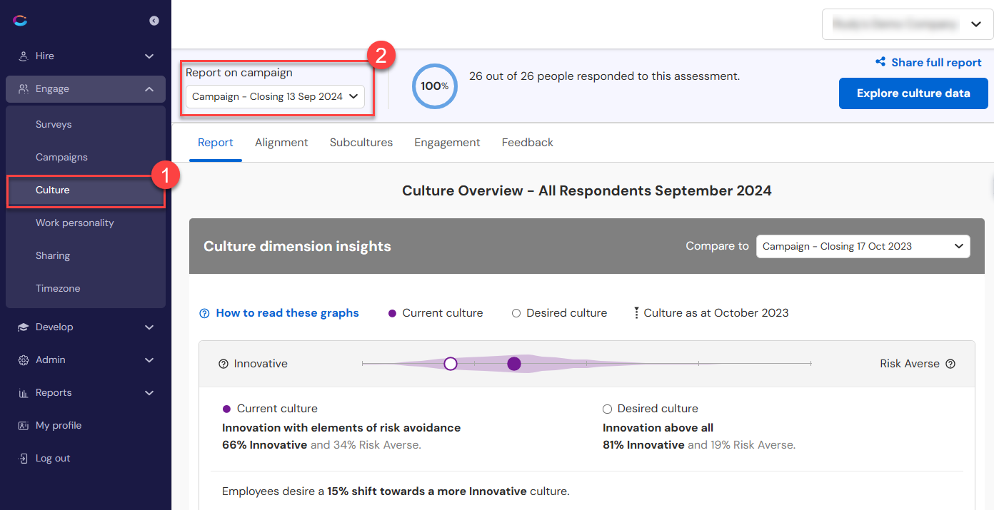The height and width of the screenshot is (510, 994).
Task: Expand the Hire menu chevron
Action: click(x=149, y=56)
